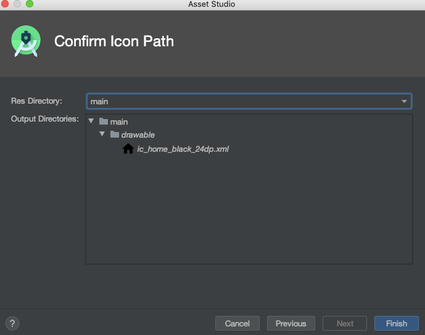Close the Asset Studio window
The height and width of the screenshot is (335, 425).
pos(5,4)
